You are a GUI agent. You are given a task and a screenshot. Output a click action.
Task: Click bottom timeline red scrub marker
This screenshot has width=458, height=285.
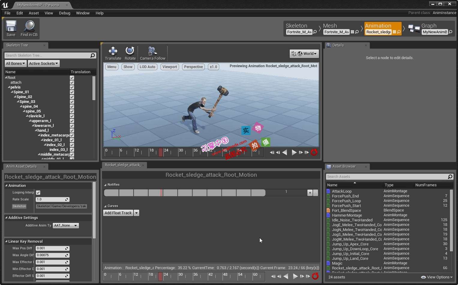click(x=160, y=276)
